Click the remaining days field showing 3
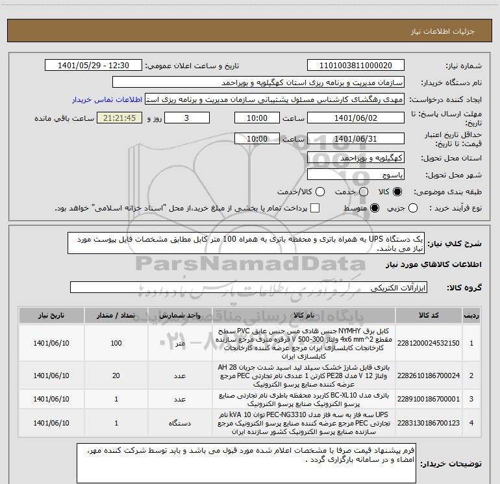Screen dimensions: 500x484 187,118
